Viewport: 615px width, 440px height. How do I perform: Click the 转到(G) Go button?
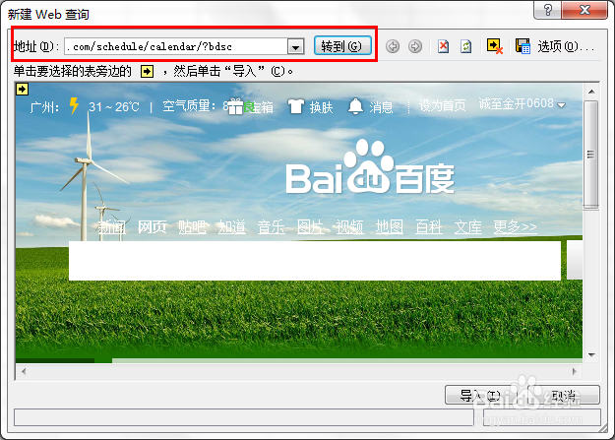click(x=342, y=46)
